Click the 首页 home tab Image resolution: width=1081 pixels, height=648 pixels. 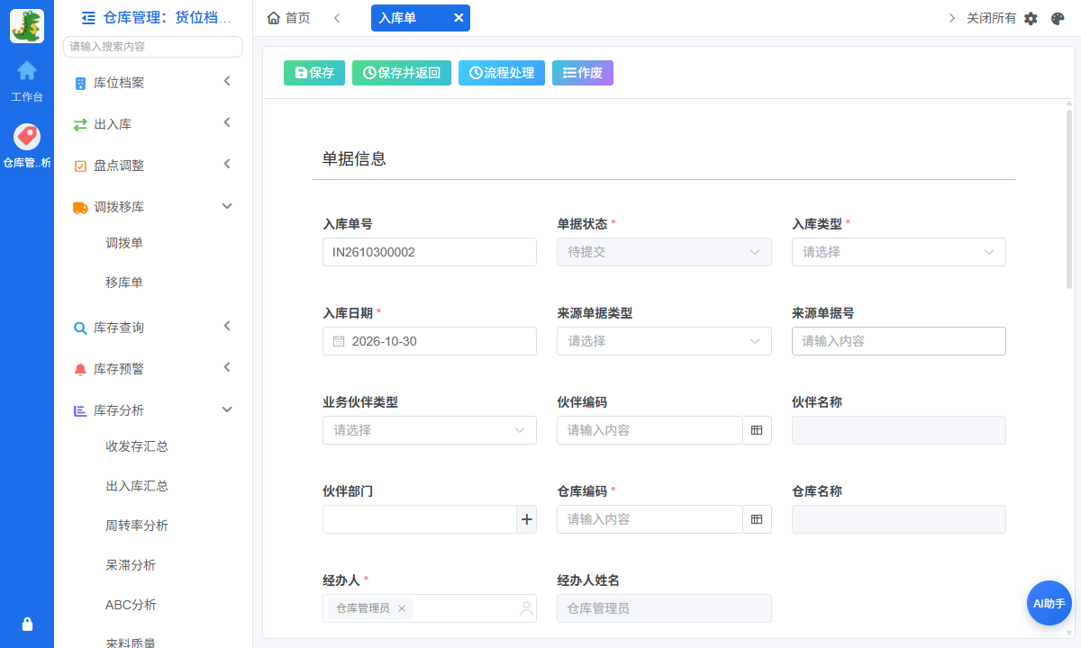(x=289, y=18)
